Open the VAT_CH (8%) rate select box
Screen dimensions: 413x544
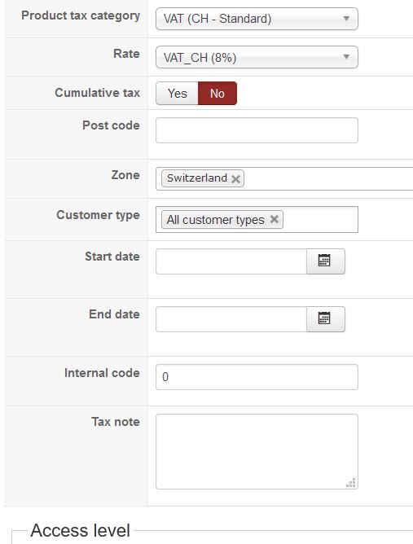coord(257,57)
